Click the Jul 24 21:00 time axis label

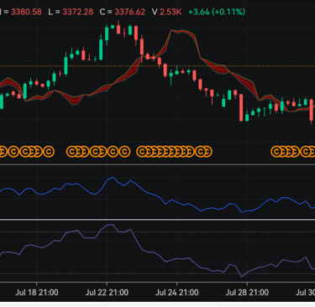point(177,293)
